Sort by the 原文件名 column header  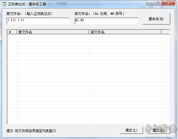[53, 32]
